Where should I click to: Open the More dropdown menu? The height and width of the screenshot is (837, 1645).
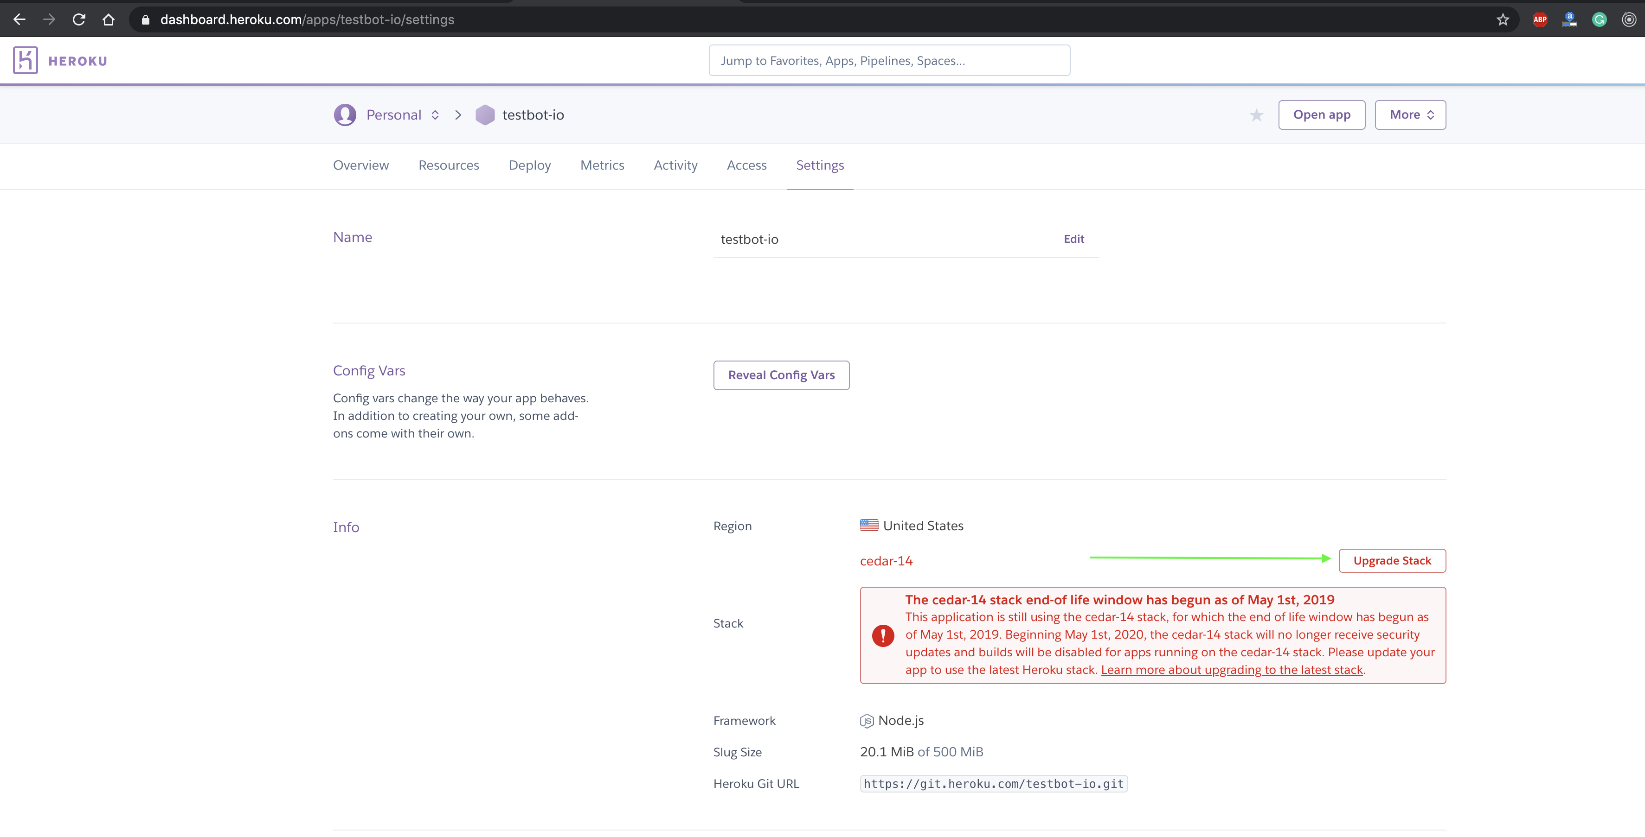point(1410,115)
